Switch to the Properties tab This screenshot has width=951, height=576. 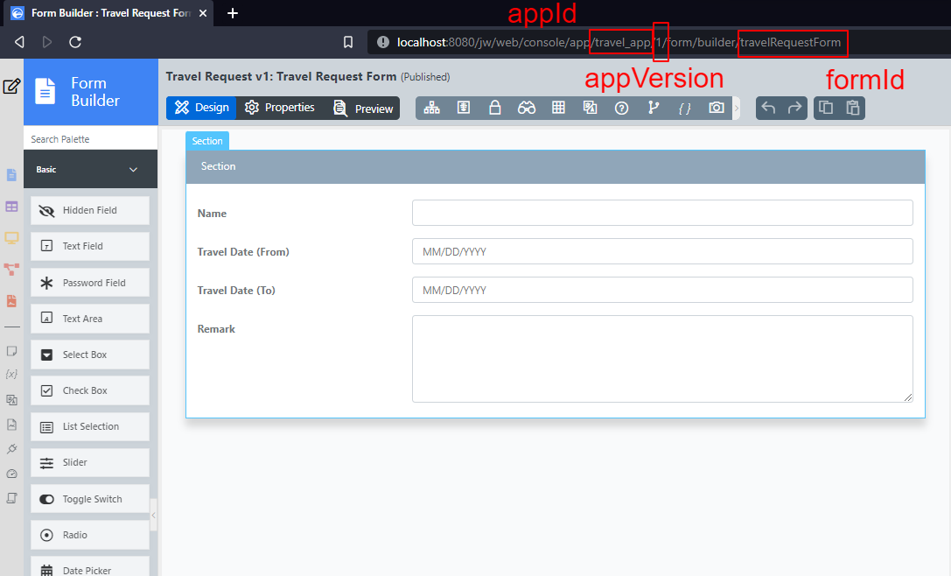[x=280, y=108]
